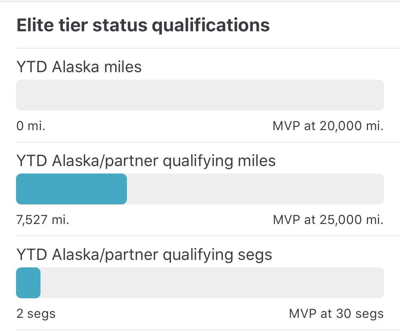Click the word Elite in the heading

(x=35, y=25)
